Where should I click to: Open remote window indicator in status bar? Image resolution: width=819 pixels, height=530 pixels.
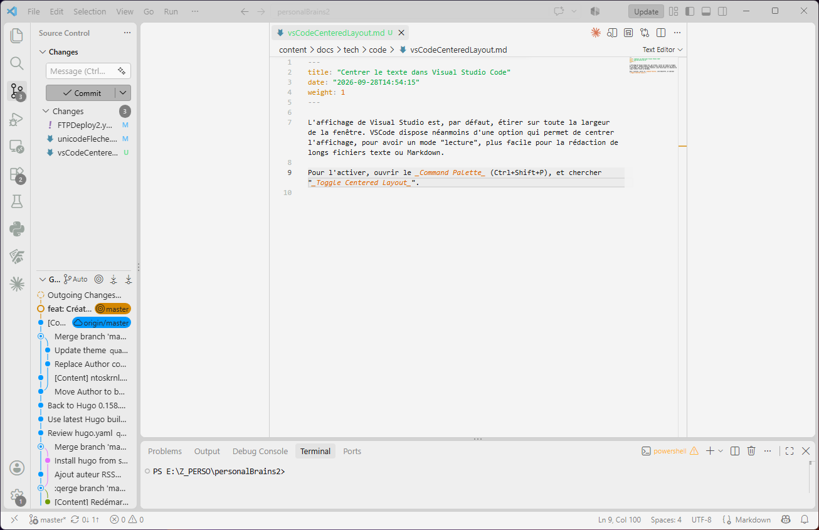coord(14,519)
